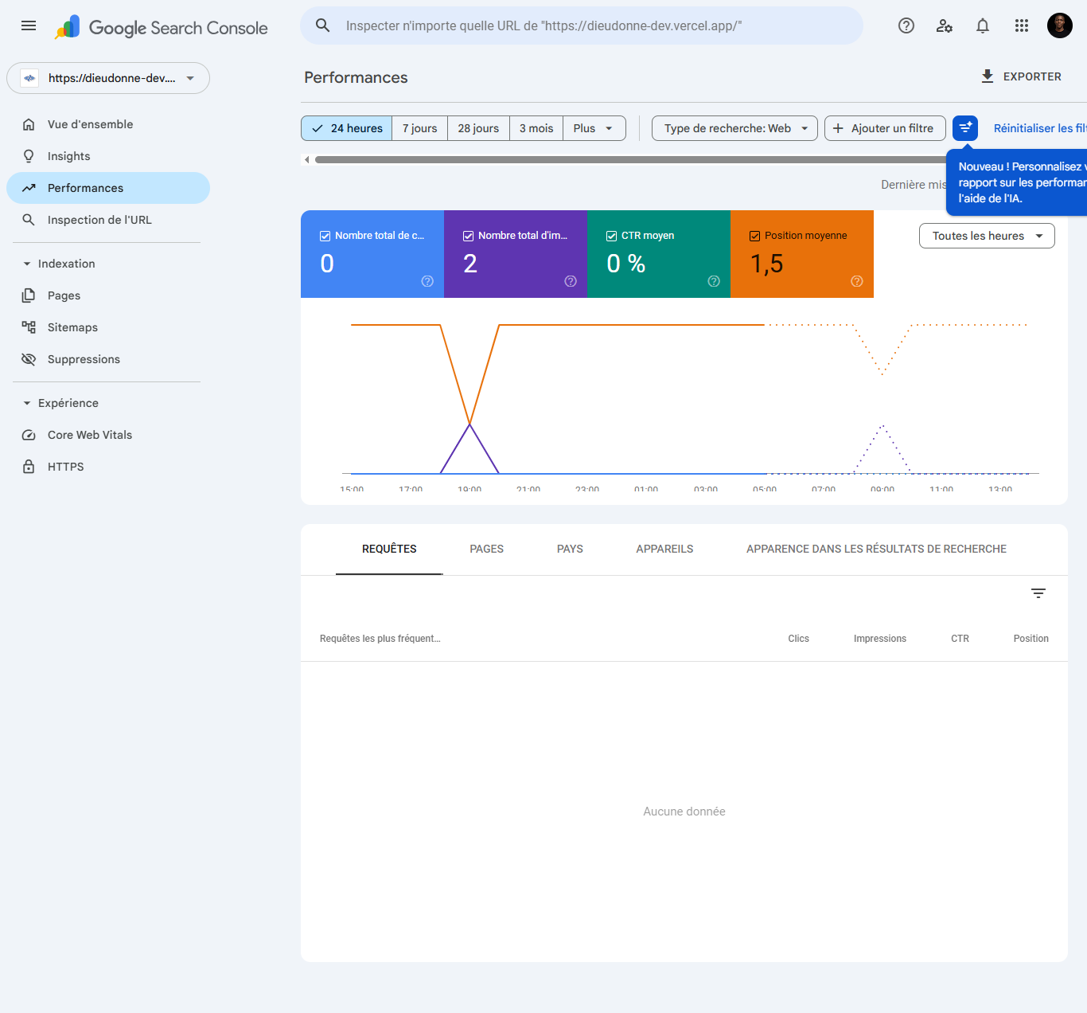Click the EXPORTER button
Viewport: 1087px width, 1013px height.
(x=1021, y=76)
